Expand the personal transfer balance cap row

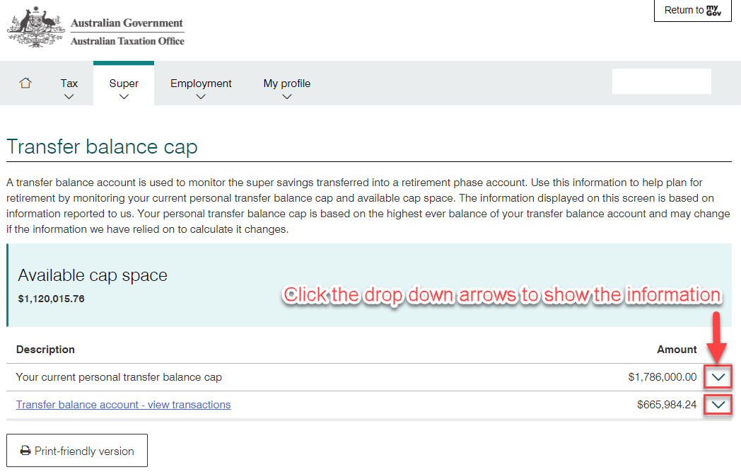pos(717,376)
